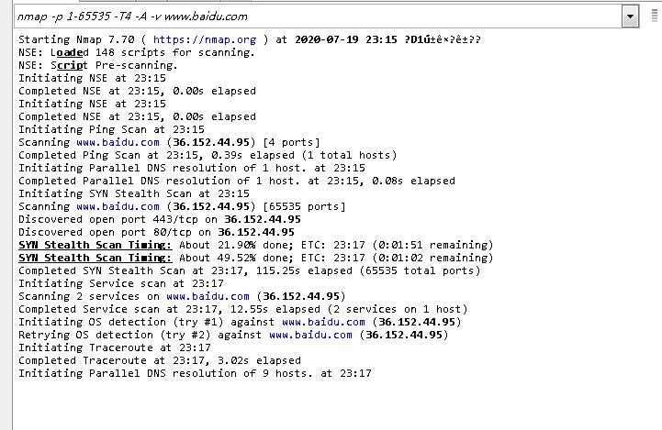This screenshot has width=662, height=430.
Task: Select SYN Stealth Scan Timing at 49.52% done
Action: coord(95,258)
